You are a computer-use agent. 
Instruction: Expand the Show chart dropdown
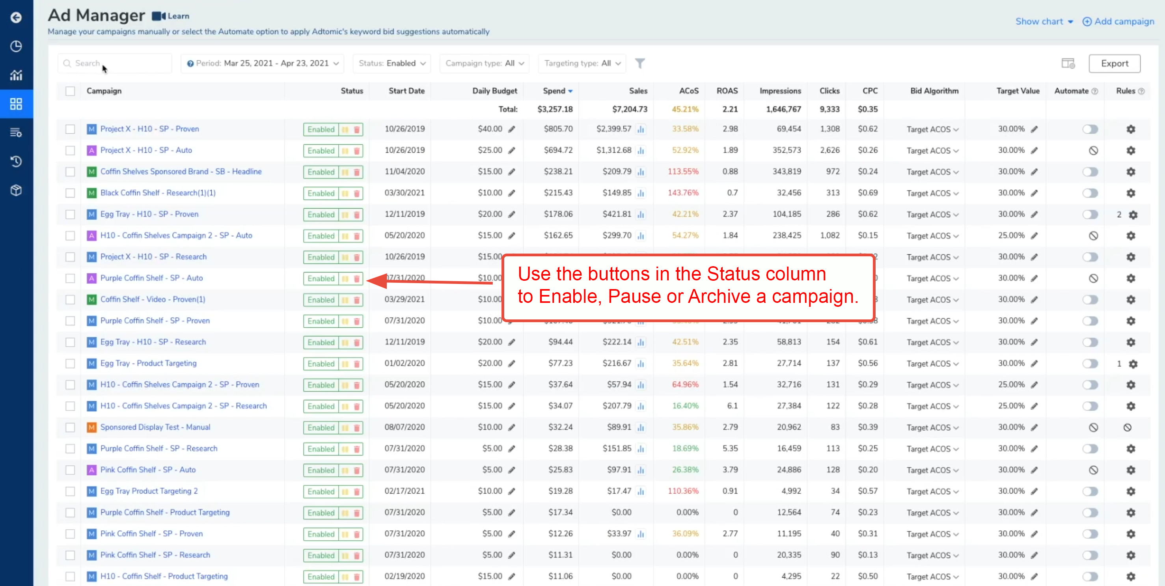click(1044, 22)
